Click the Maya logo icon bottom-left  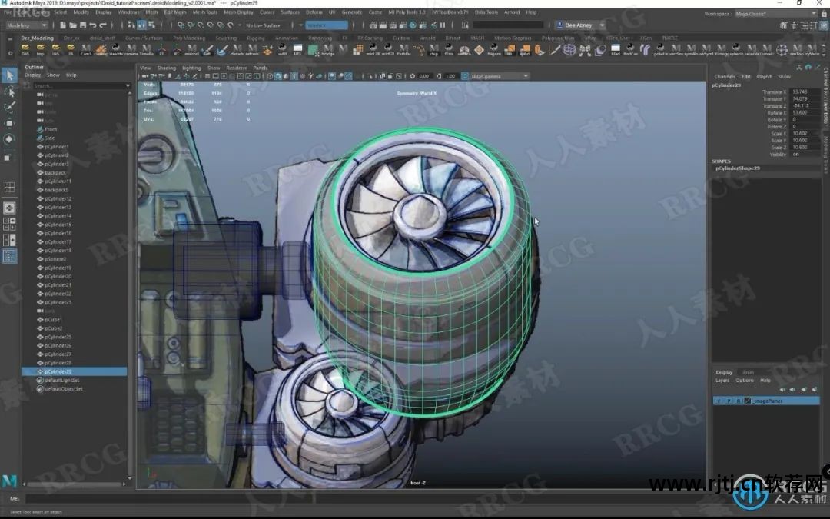(9, 481)
